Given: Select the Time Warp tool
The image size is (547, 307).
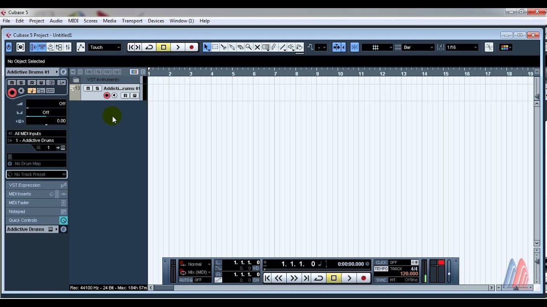Looking at the screenshot, I should [266, 47].
